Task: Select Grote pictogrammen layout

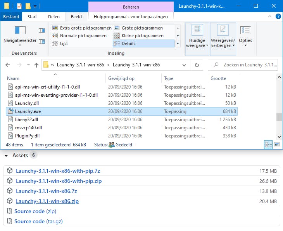Action: [x=142, y=28]
